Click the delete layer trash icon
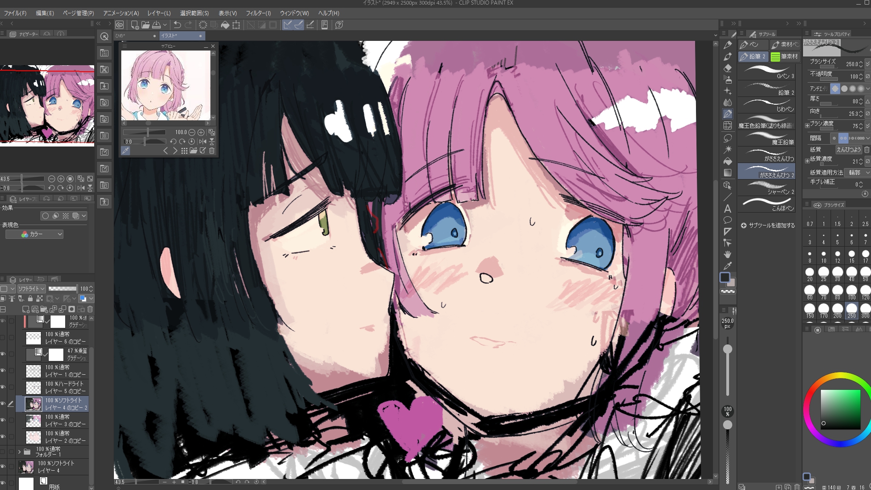The height and width of the screenshot is (490, 871). [90, 309]
